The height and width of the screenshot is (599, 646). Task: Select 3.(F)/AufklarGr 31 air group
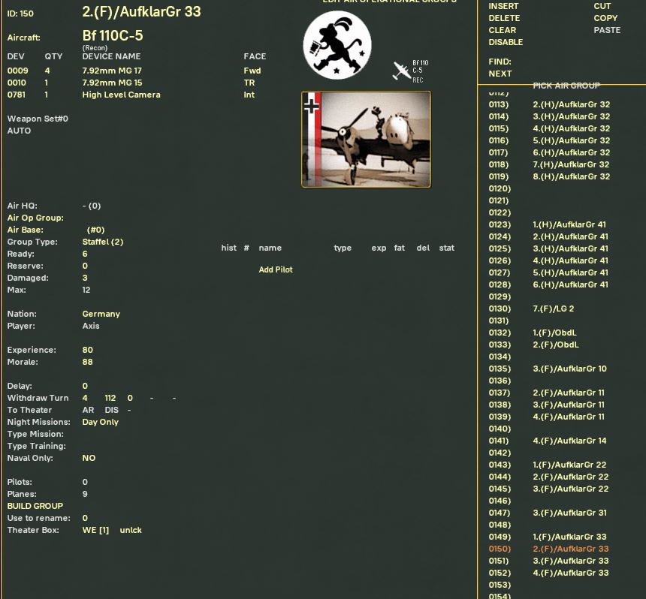[x=569, y=513]
